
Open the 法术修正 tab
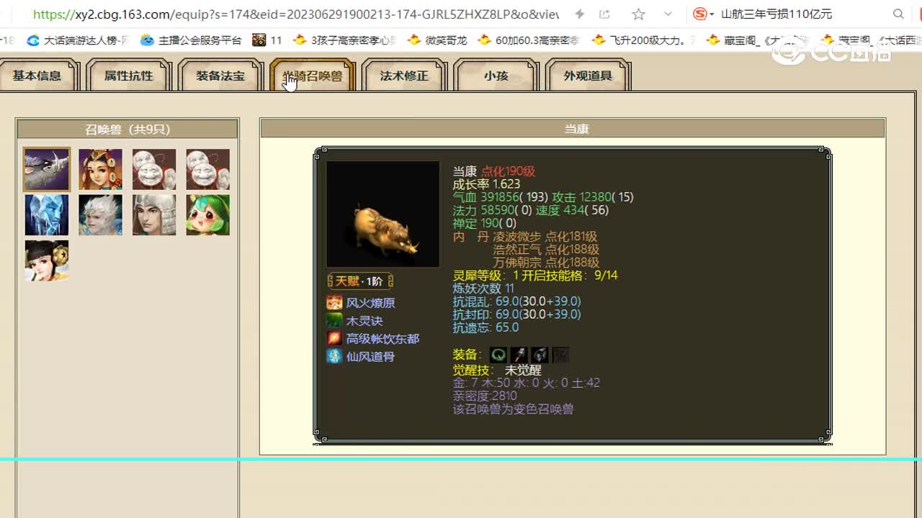(x=404, y=76)
